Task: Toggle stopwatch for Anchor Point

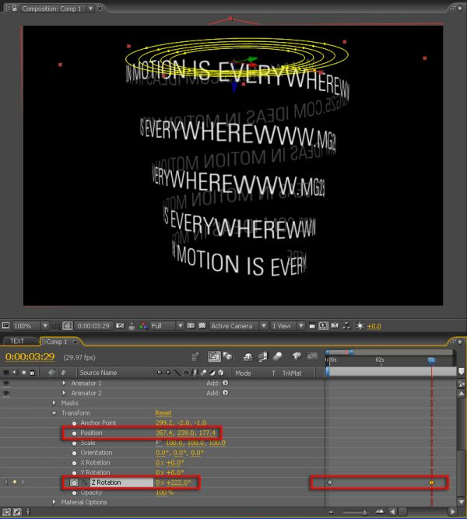Action: (74, 423)
